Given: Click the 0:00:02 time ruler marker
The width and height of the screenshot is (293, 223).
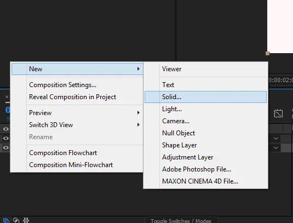Looking at the screenshot, I should coord(280,80).
